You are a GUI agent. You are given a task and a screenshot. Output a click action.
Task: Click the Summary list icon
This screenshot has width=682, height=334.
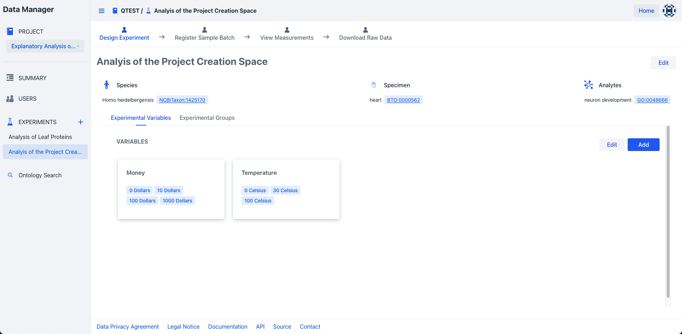[x=10, y=78]
